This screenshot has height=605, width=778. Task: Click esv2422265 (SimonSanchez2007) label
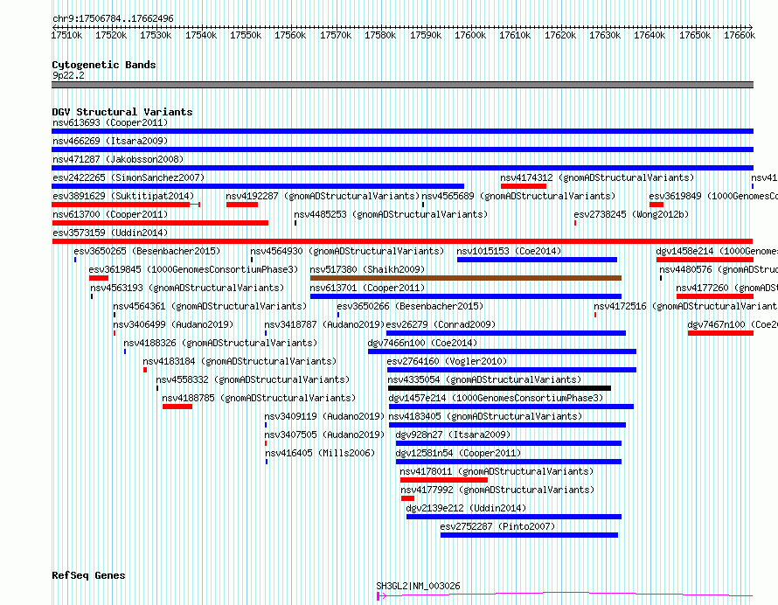tap(129, 177)
